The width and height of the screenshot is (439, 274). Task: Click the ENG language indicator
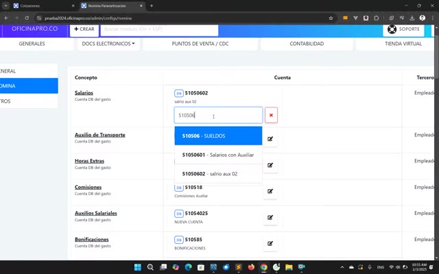(x=381, y=267)
